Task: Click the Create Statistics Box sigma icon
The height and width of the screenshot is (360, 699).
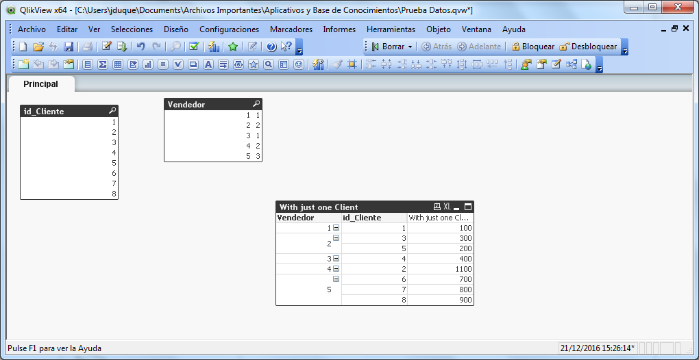Action: 103,64
